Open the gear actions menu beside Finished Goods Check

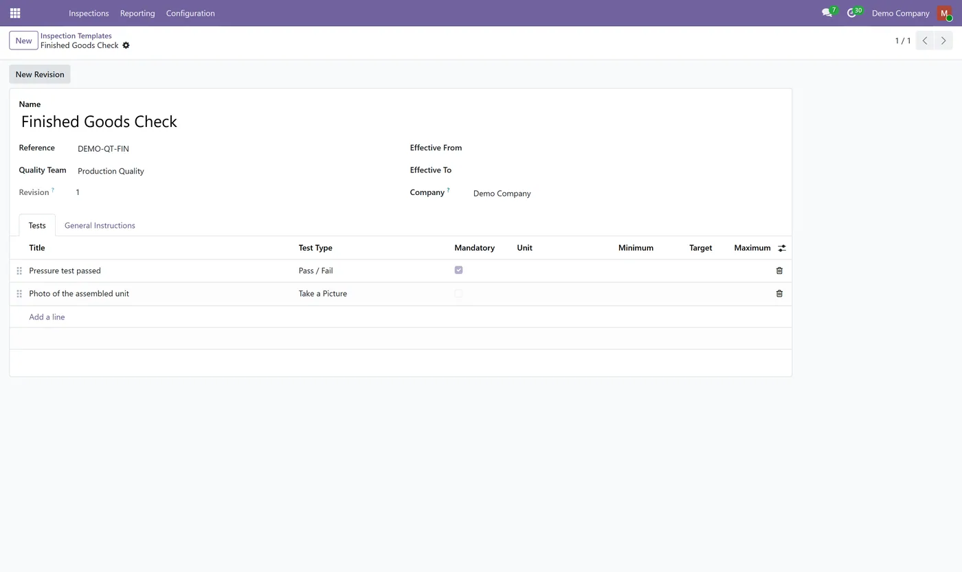point(126,45)
